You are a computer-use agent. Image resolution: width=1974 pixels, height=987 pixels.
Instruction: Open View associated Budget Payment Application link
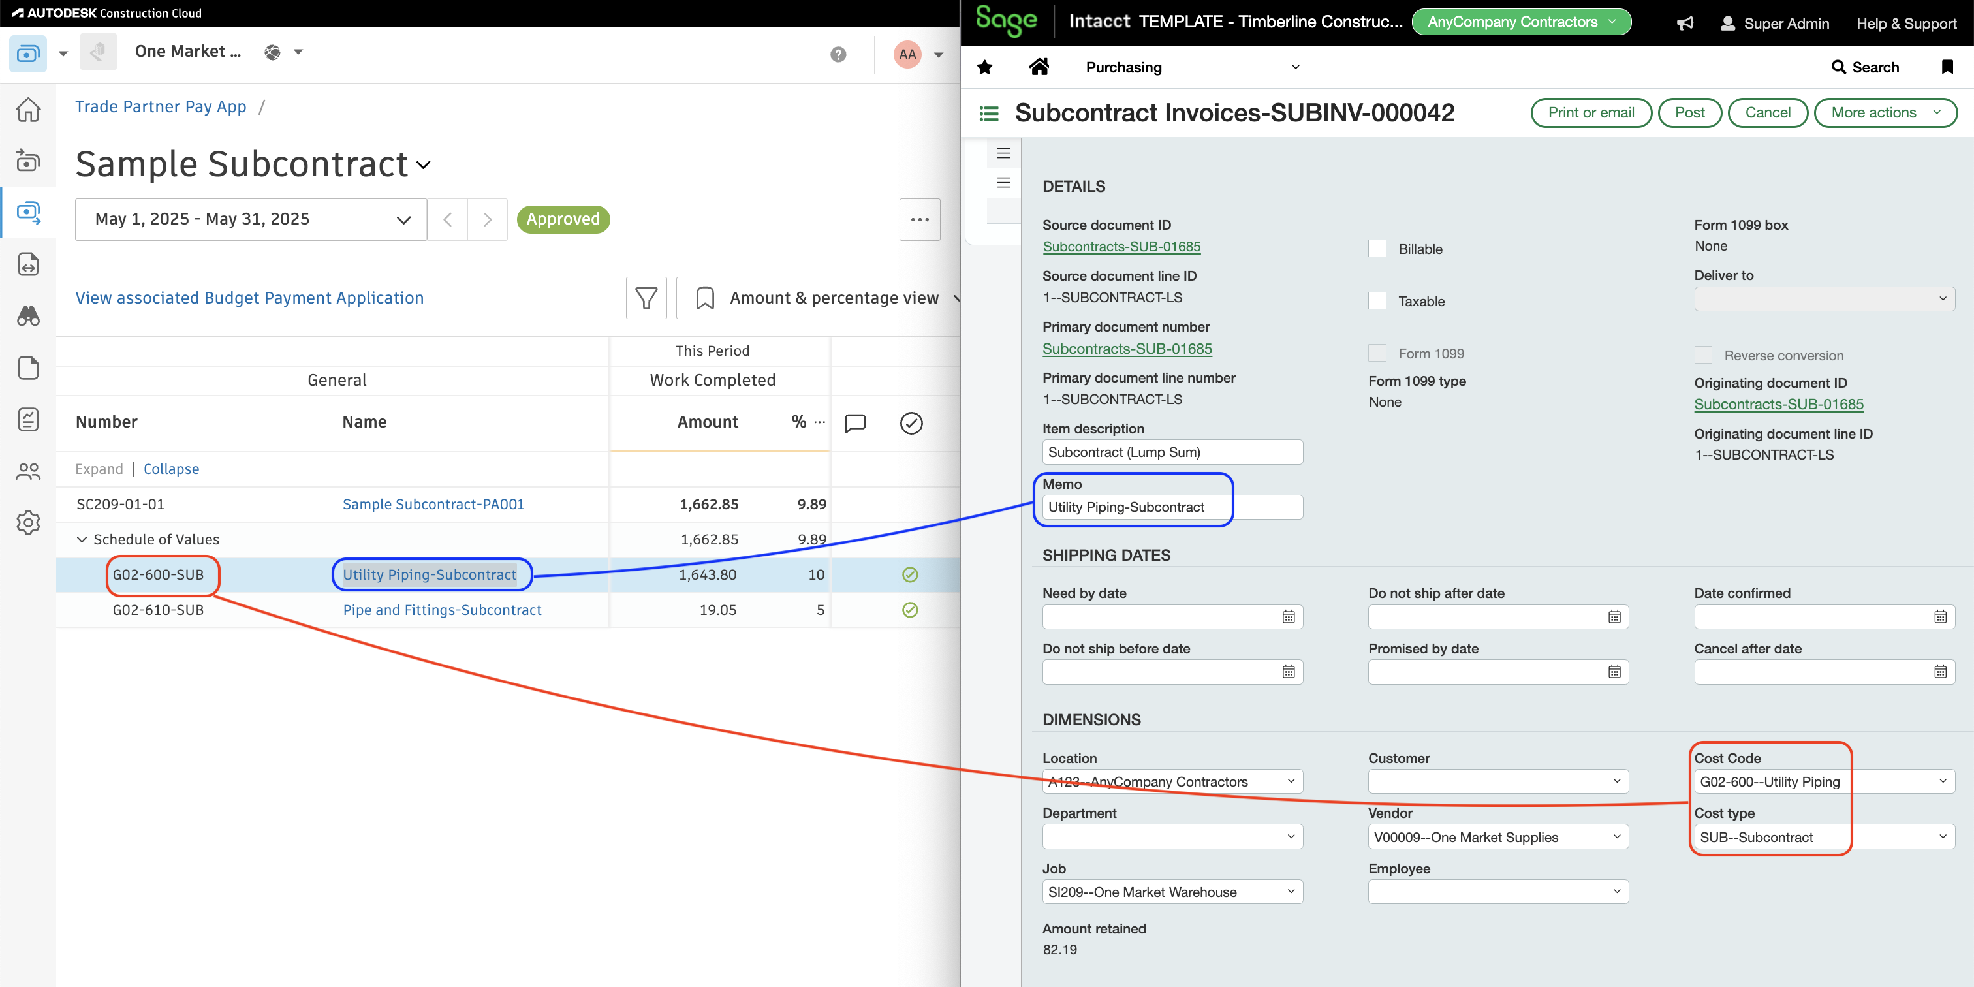click(x=249, y=298)
